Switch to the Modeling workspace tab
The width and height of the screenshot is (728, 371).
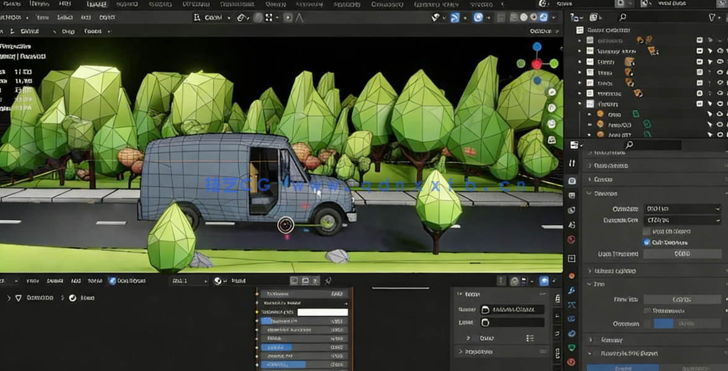(x=126, y=3)
